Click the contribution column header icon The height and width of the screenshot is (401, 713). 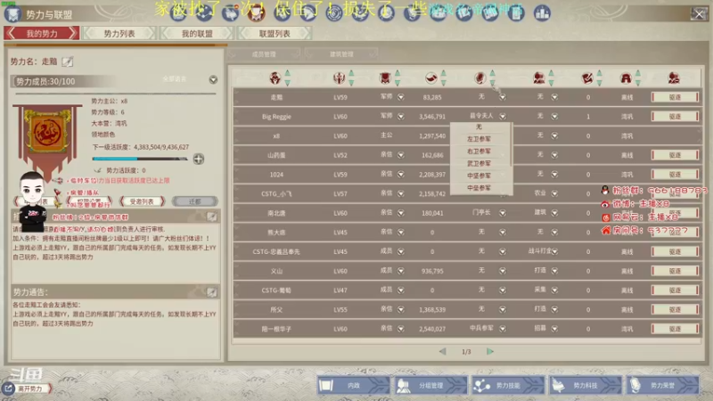point(431,78)
